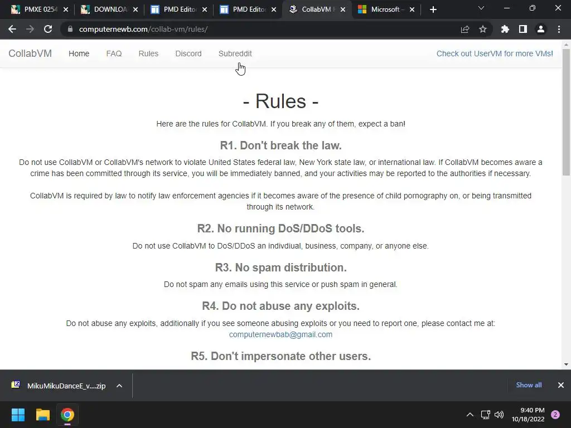Close the CollabVM tab
This screenshot has width=571, height=428.
point(343,9)
